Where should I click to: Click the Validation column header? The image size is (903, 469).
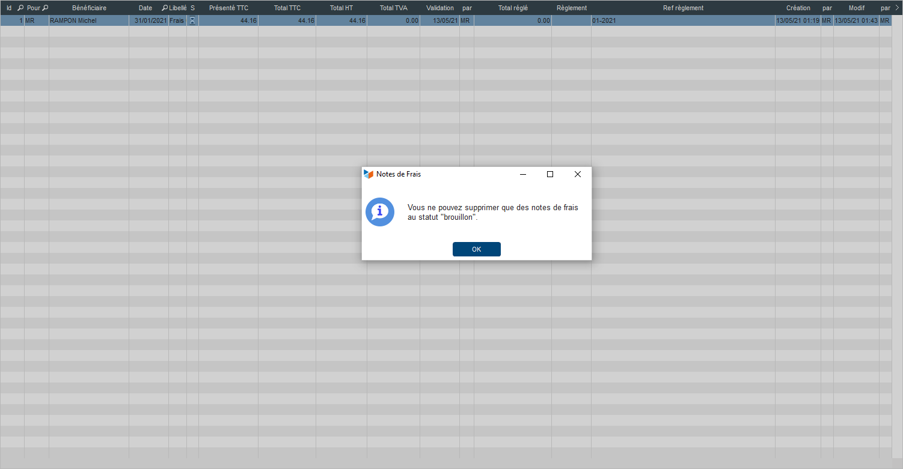point(440,8)
